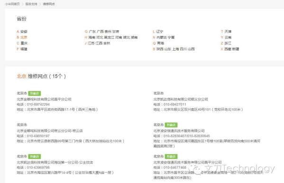Choose 宁夏 region
The height and width of the screenshot is (183, 284).
coord(171,37)
